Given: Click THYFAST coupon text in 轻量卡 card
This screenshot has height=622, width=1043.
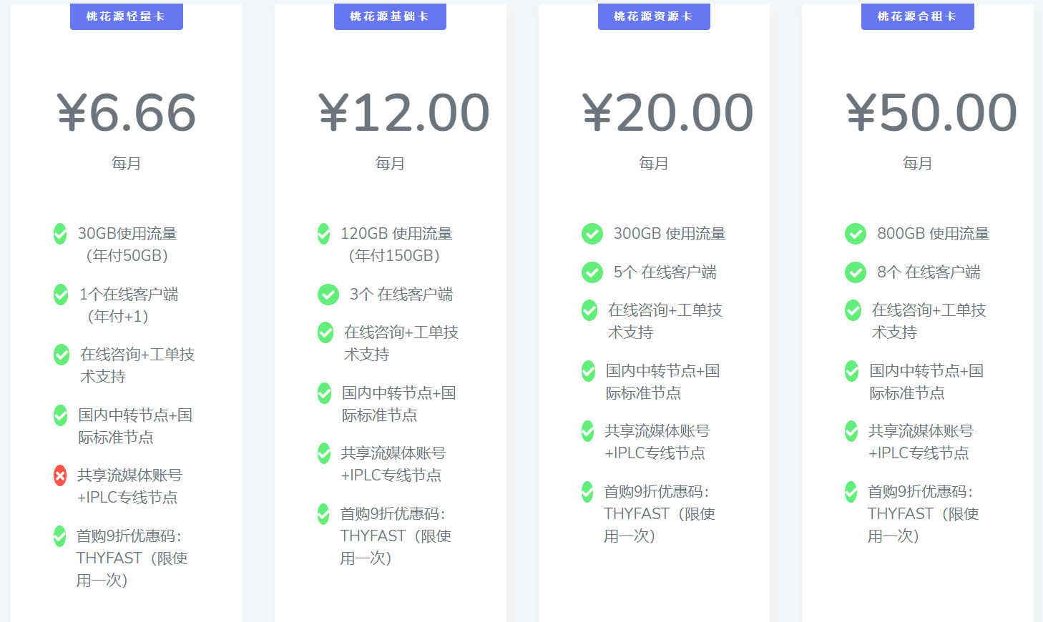Looking at the screenshot, I should pos(109,558).
